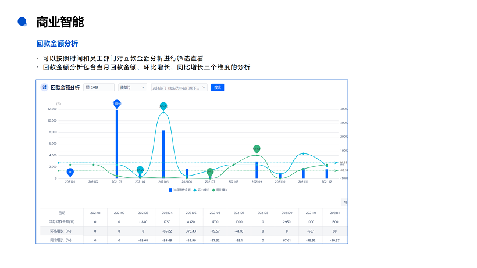Click the 环比增长 (%) row header

tap(62, 231)
